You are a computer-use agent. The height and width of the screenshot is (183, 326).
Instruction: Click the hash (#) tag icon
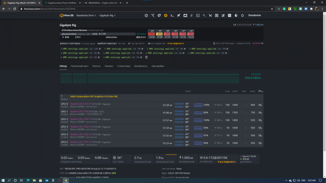(191, 15)
